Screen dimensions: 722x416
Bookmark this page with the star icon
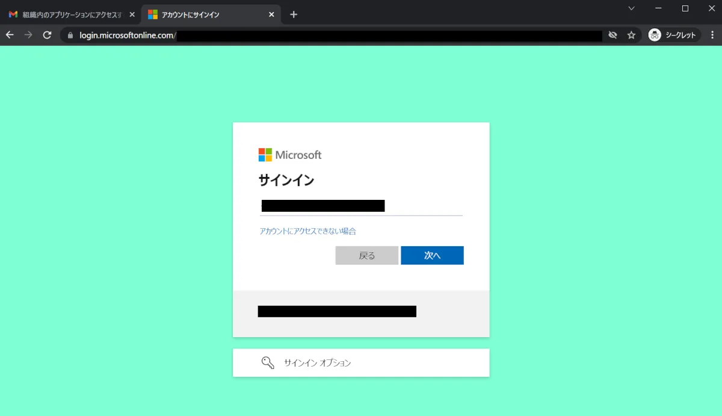pos(631,36)
